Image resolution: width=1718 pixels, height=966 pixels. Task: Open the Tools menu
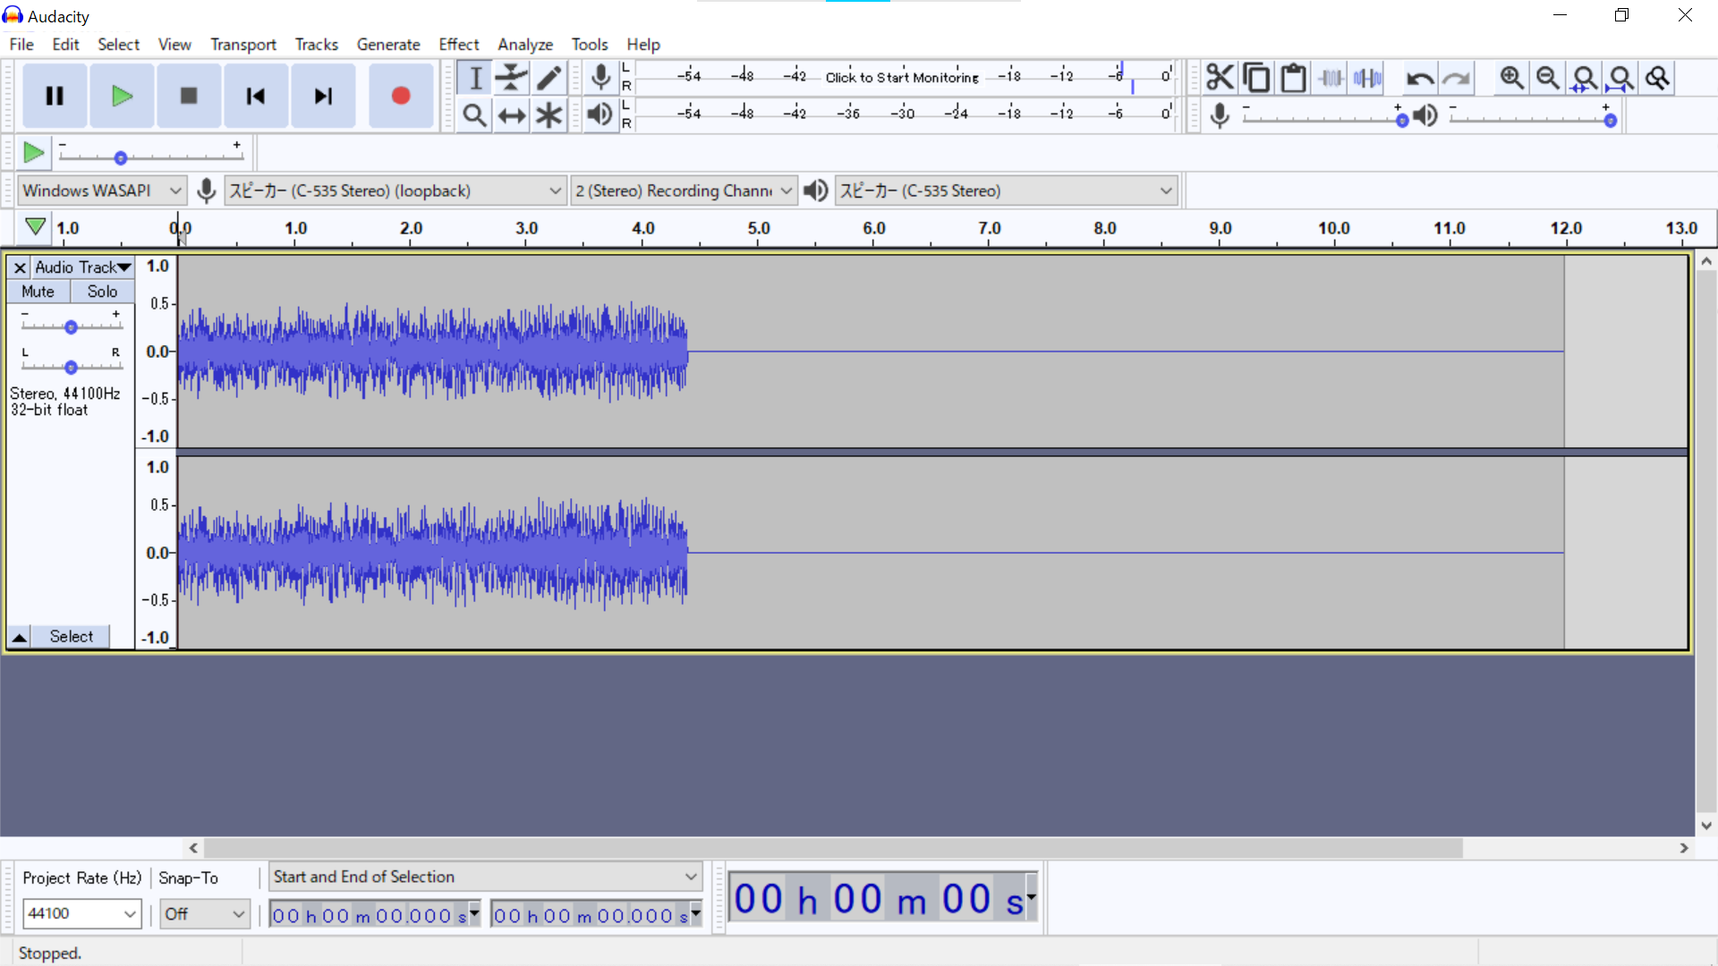[x=590, y=44]
